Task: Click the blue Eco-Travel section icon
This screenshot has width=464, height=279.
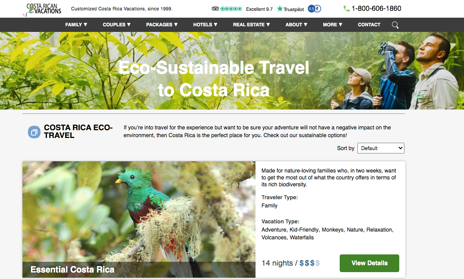Action: tap(34, 132)
